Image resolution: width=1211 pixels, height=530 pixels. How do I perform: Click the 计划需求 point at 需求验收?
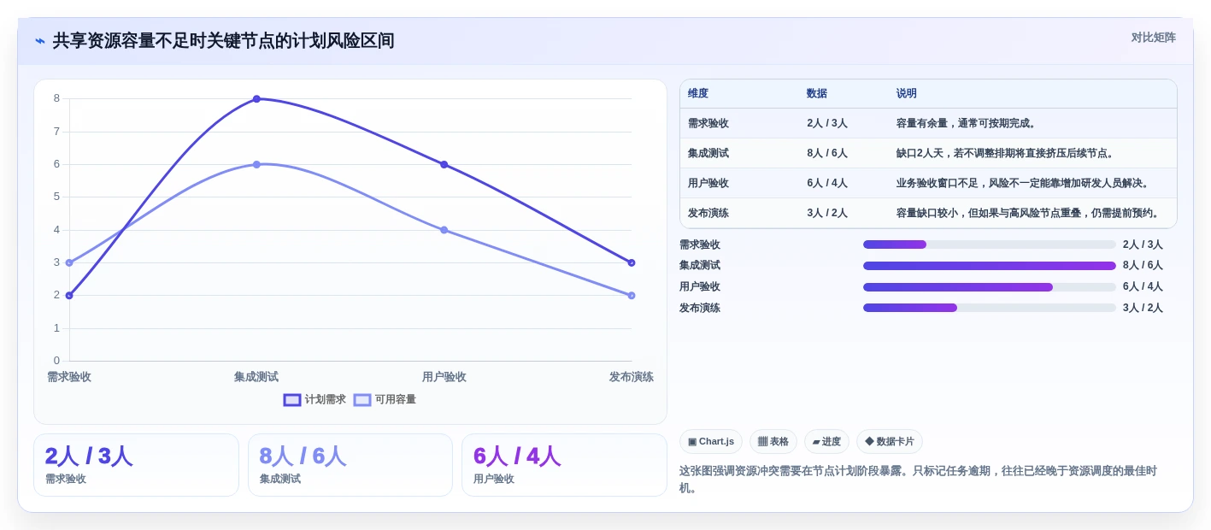pyautogui.click(x=69, y=296)
